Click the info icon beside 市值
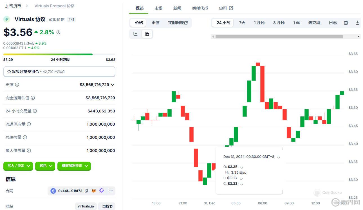Screen dimensions: 363x210 coord(17,85)
